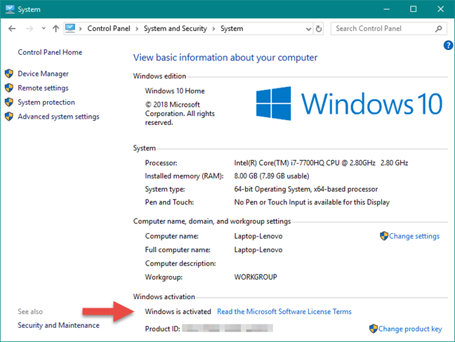Click the forward navigation arrow
The image size is (455, 342).
(x=29, y=29)
